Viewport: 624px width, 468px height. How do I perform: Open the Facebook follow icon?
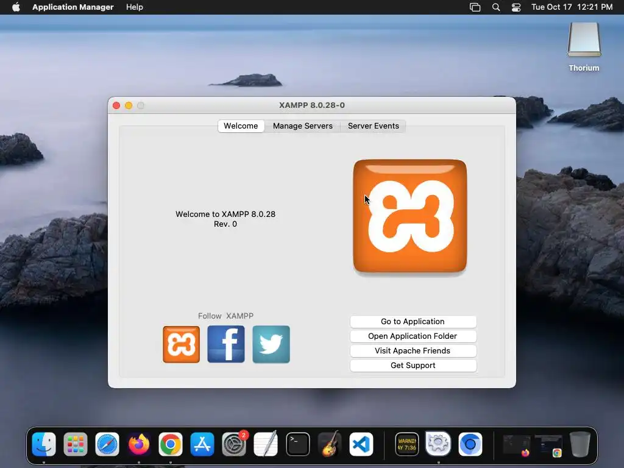click(x=226, y=344)
